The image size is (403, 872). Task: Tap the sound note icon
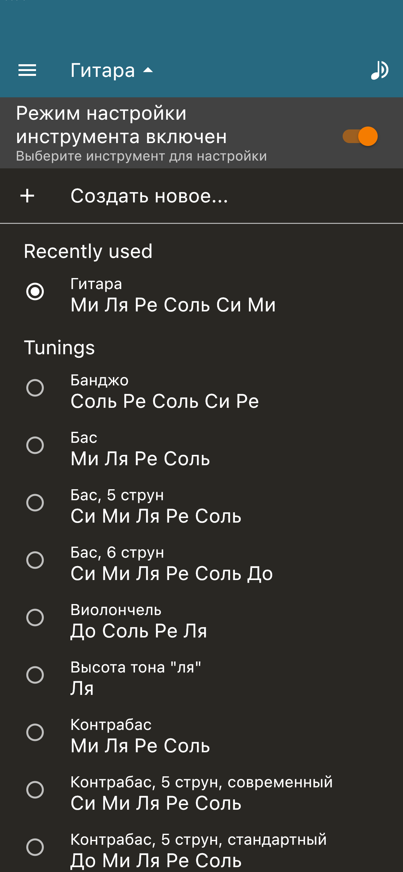click(379, 70)
